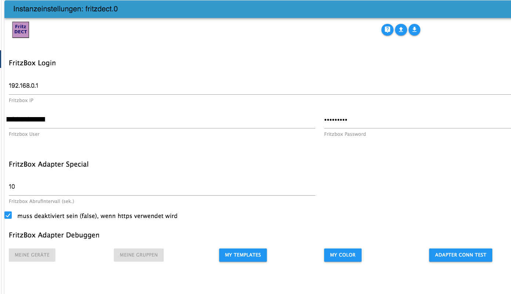This screenshot has width=511, height=294.
Task: Click the 'Fritzbox Abrufintervall (sek.)' label
Action: coord(41,201)
